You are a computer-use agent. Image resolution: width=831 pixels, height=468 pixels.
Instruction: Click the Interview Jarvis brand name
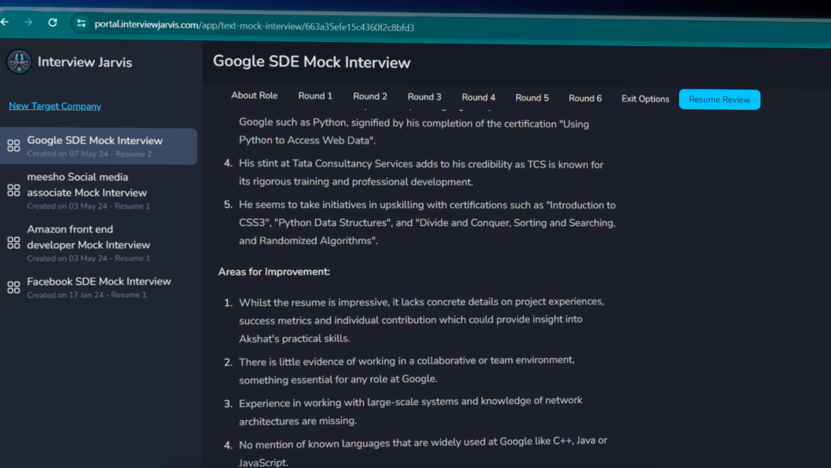coord(85,62)
